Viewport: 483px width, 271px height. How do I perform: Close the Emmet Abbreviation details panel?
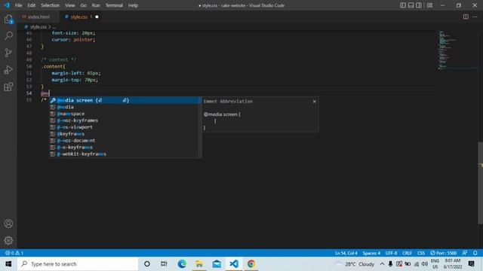[314, 102]
